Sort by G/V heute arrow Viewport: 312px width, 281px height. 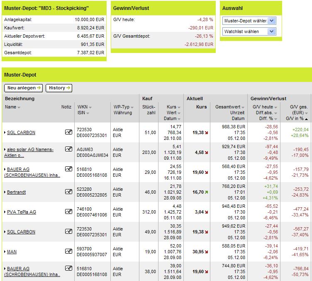click(x=275, y=107)
